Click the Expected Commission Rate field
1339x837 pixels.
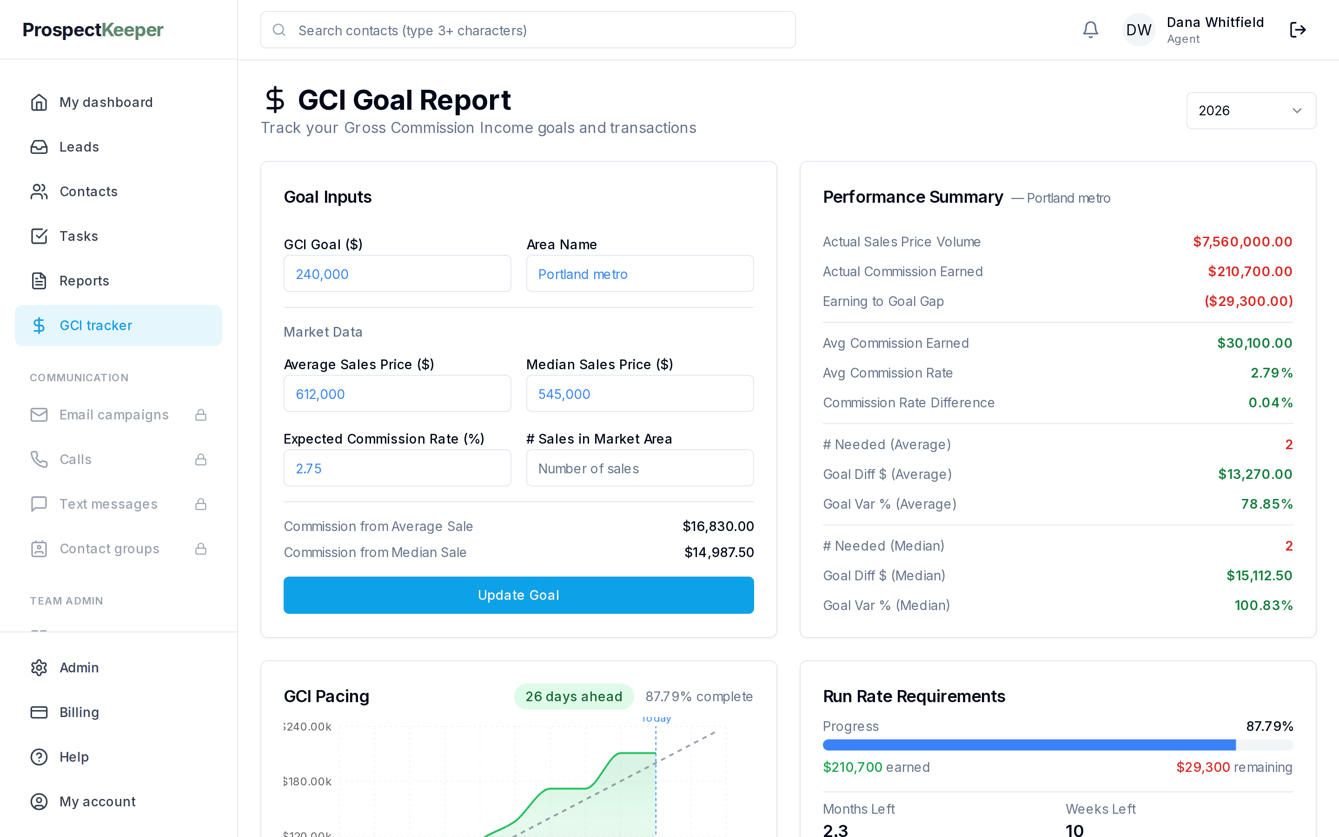pyautogui.click(x=397, y=468)
